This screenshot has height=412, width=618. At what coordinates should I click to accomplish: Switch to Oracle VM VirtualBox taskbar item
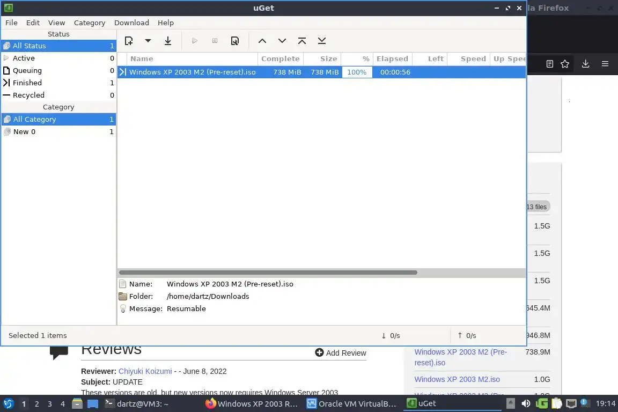click(352, 404)
